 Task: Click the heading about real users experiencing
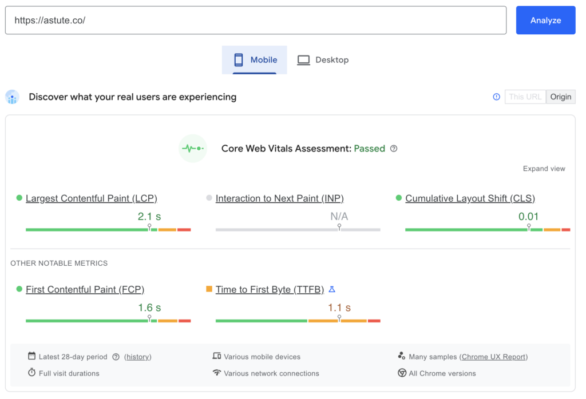click(x=133, y=97)
